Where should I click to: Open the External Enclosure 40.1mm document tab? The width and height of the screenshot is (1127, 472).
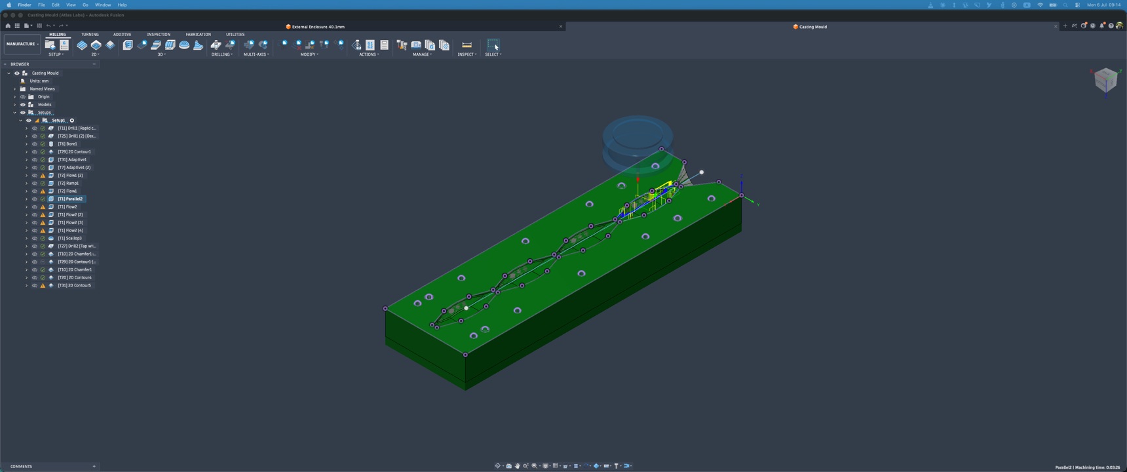pos(315,27)
